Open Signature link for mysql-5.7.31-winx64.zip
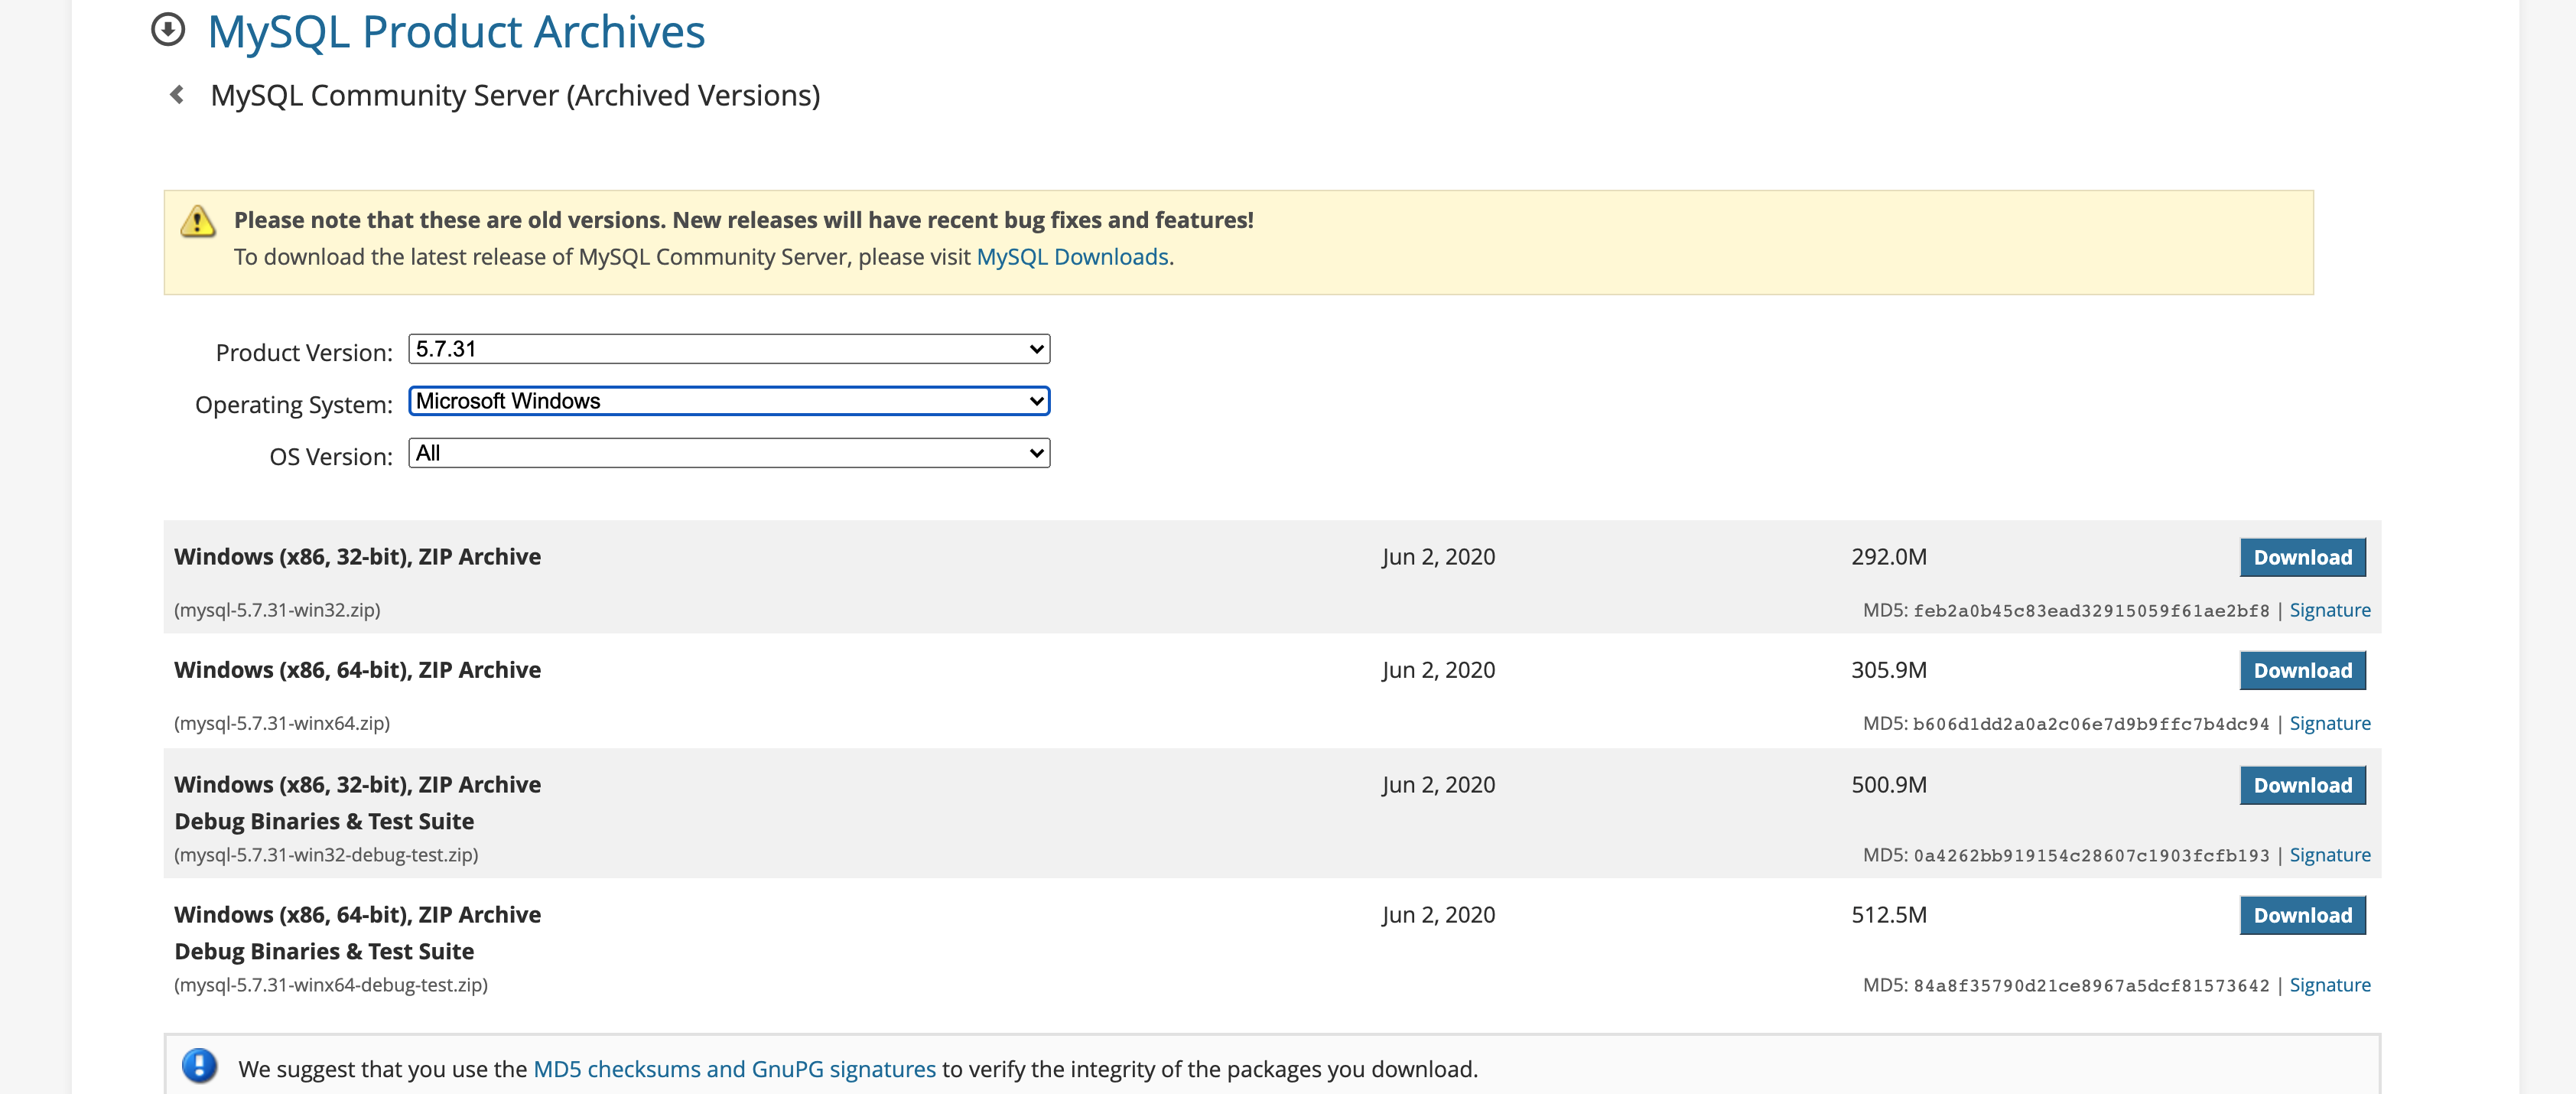 point(2330,723)
